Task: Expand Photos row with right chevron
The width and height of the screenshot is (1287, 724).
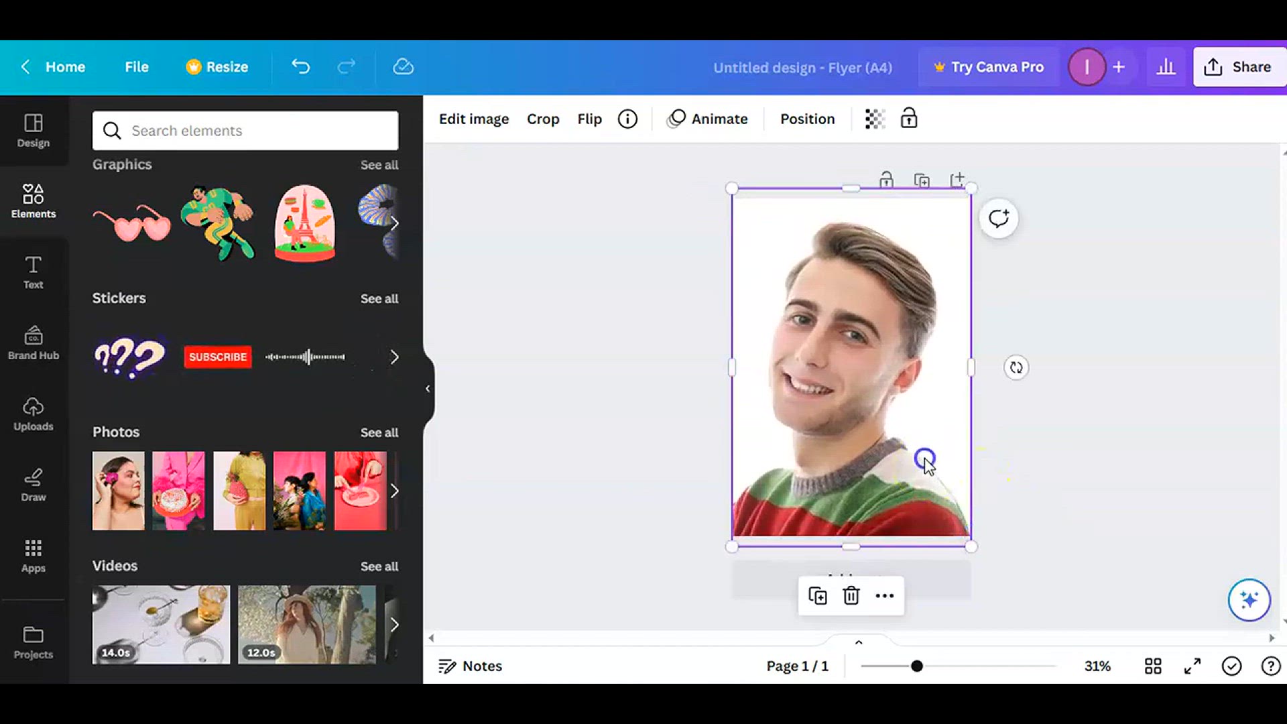Action: (394, 491)
